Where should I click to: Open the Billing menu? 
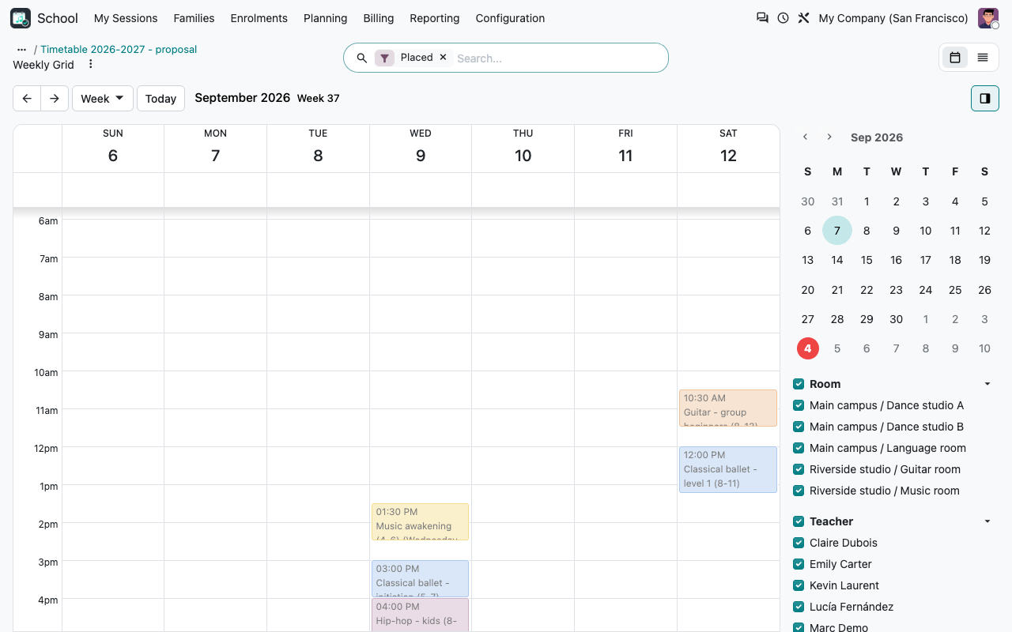coord(379,18)
